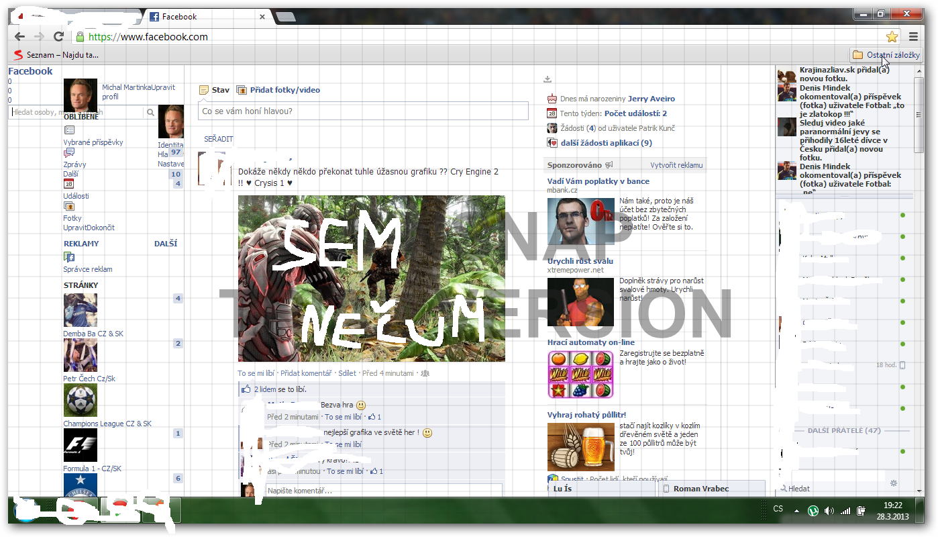Open the Crysis post image
The height and width of the screenshot is (537, 938).
click(x=372, y=279)
